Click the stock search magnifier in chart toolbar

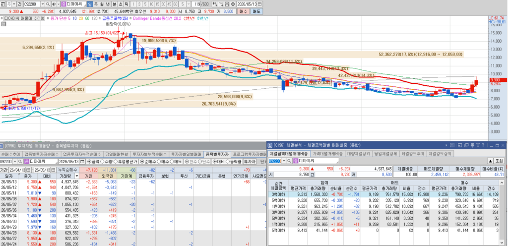48,4
